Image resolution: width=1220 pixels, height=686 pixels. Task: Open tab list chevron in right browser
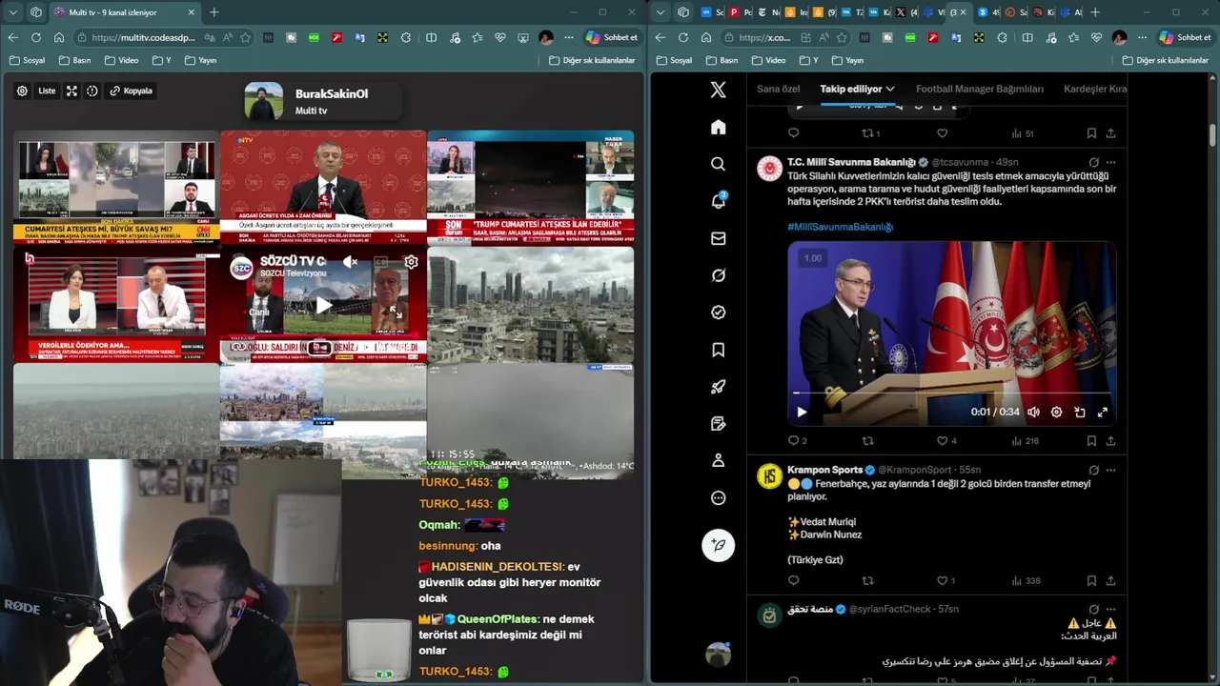click(x=660, y=12)
